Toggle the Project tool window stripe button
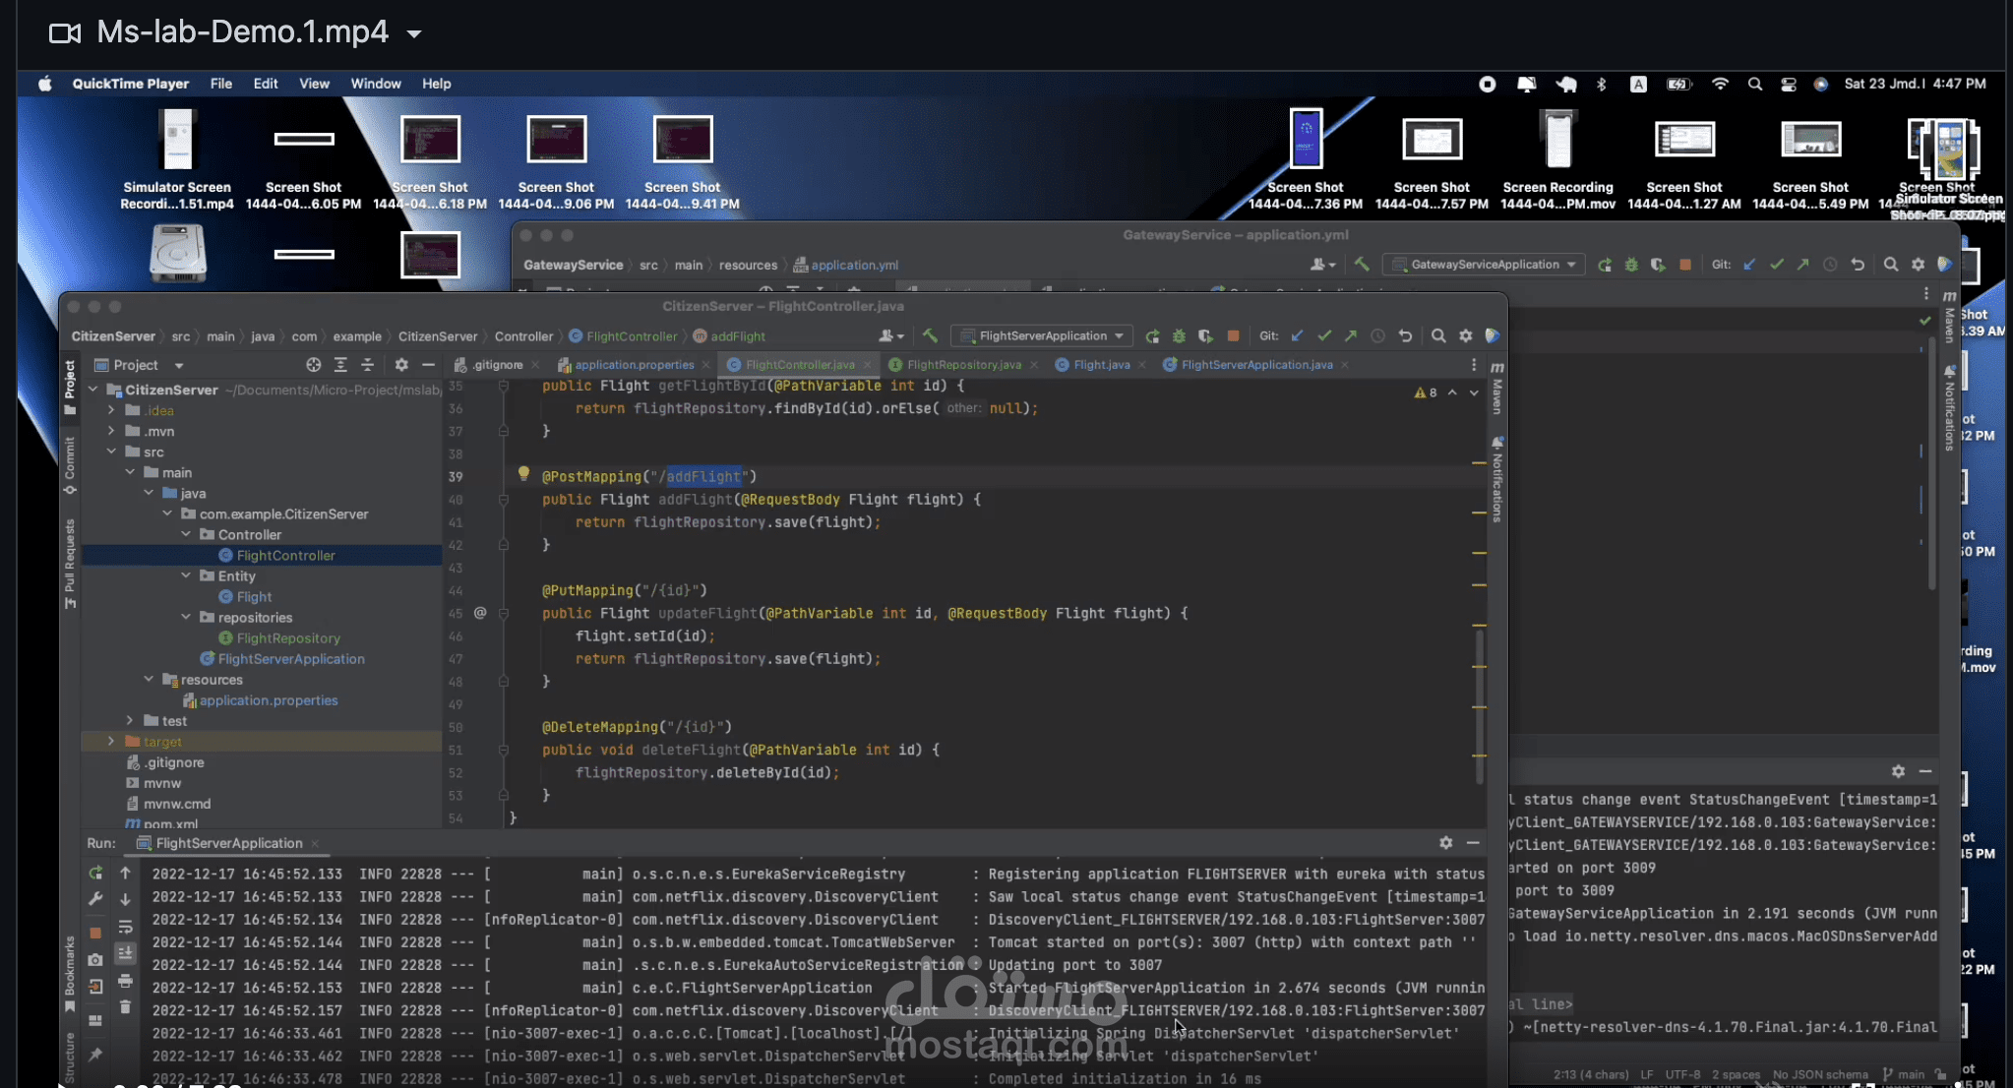Image resolution: width=2013 pixels, height=1088 pixels. point(70,387)
